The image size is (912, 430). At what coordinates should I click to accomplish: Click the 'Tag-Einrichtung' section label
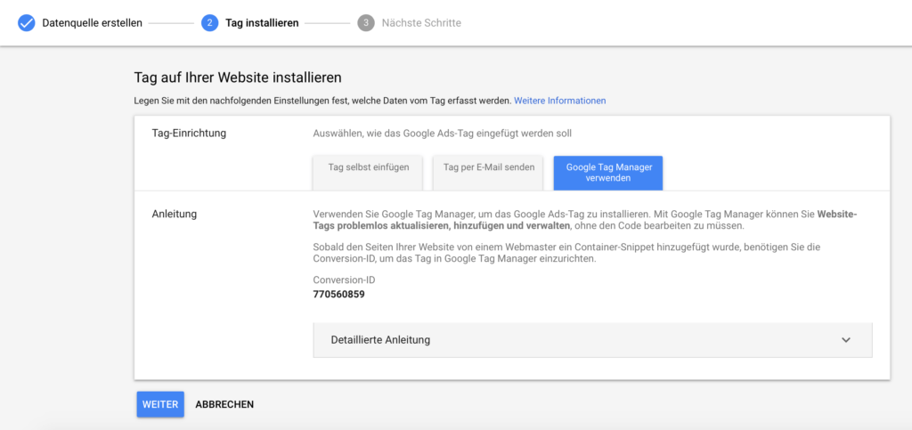pos(189,133)
